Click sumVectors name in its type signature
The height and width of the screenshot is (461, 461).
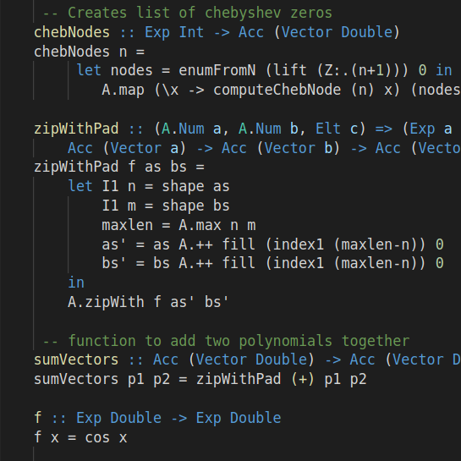(x=76, y=359)
